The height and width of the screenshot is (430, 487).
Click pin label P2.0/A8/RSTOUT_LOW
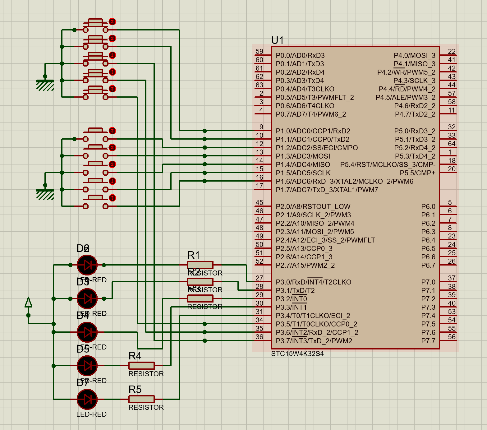tap(313, 206)
